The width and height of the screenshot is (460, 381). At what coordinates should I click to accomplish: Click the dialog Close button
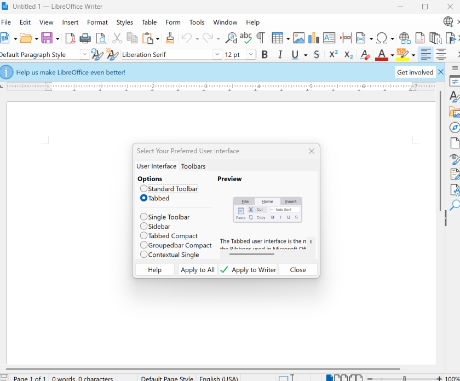[298, 269]
